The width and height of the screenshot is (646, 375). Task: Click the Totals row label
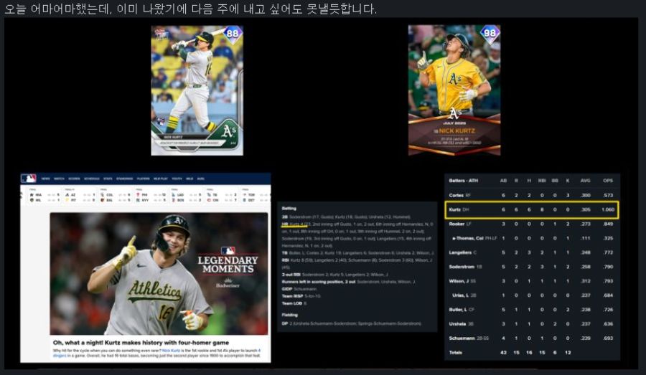click(x=455, y=352)
